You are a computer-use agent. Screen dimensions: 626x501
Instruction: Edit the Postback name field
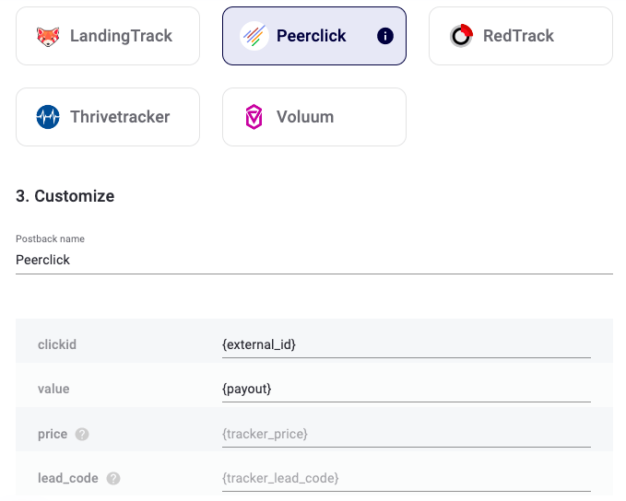pos(314,260)
